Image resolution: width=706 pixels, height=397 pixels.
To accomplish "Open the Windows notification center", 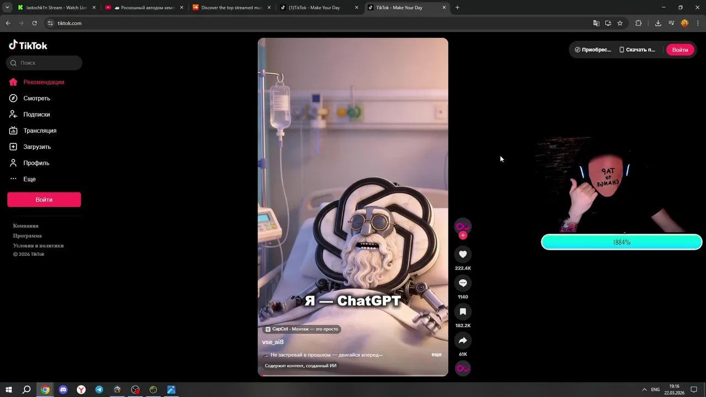I will pos(694,389).
